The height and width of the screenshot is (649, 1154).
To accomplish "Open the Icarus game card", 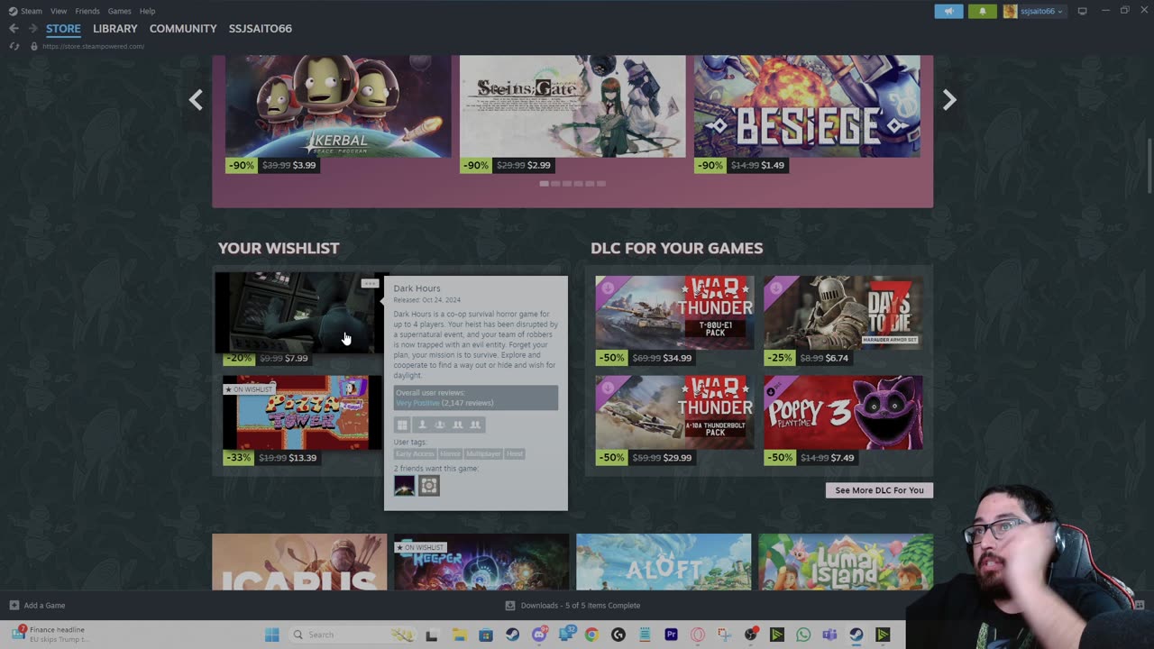I will [x=299, y=562].
